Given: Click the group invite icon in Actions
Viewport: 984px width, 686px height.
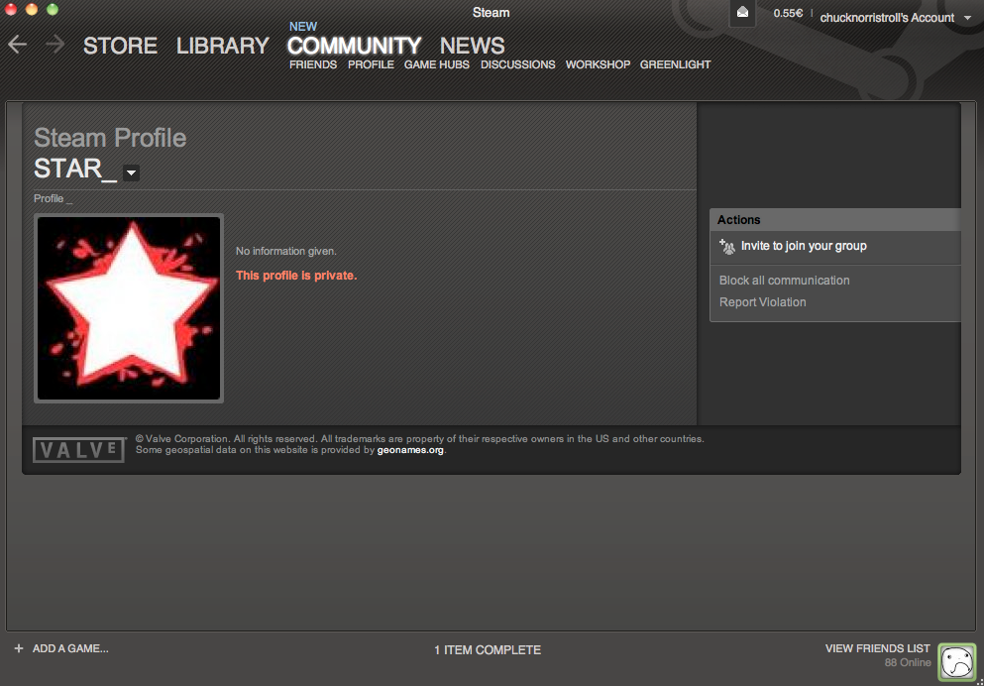Looking at the screenshot, I should [x=726, y=246].
